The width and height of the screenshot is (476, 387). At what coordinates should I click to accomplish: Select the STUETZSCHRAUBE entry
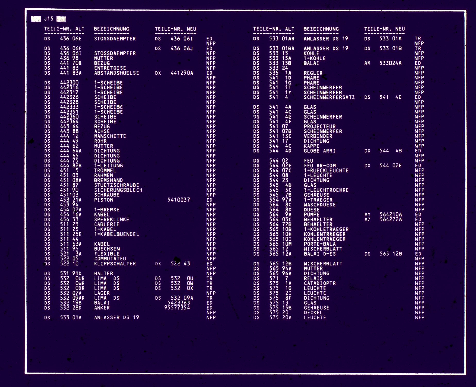point(116,185)
